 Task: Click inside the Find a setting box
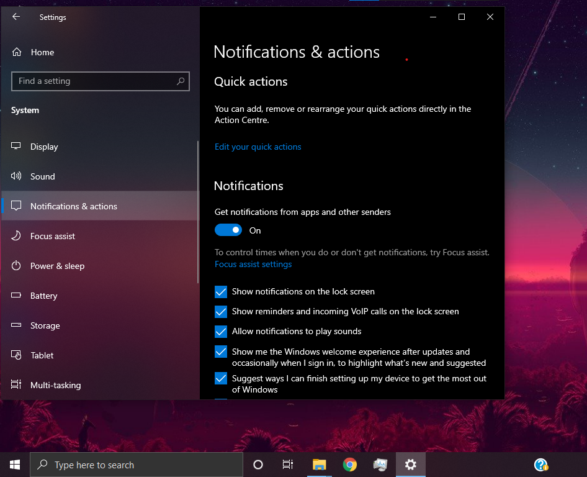(x=101, y=81)
